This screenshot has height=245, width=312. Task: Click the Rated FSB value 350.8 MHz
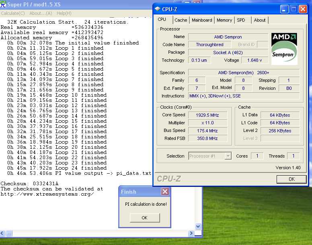click(207, 138)
